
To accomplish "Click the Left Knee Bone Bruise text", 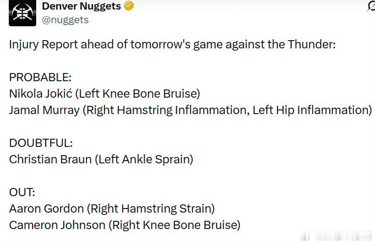I will point(137,94).
